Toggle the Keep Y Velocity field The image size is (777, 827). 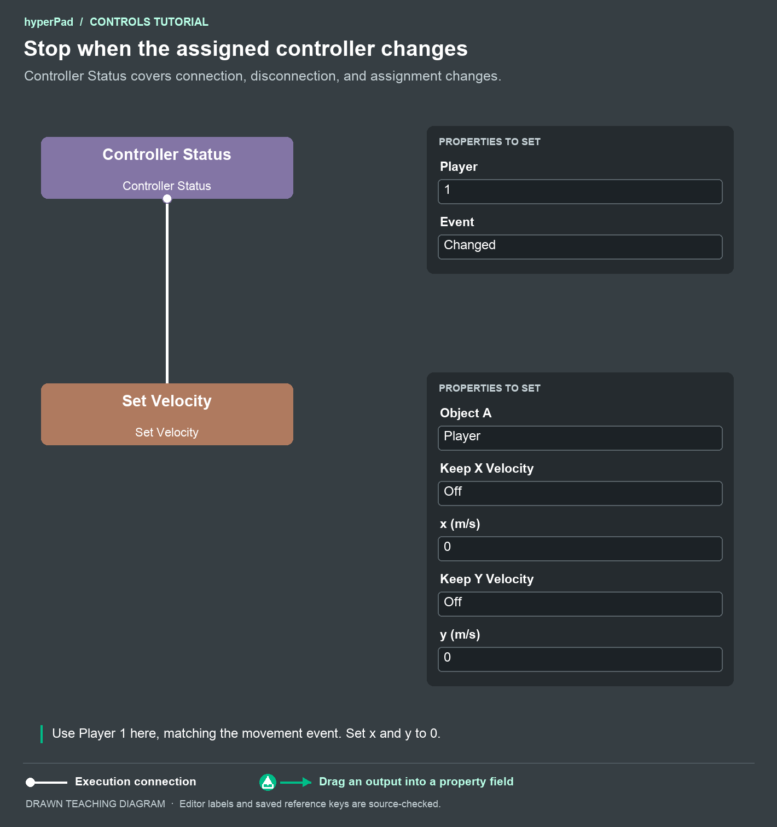tap(580, 604)
